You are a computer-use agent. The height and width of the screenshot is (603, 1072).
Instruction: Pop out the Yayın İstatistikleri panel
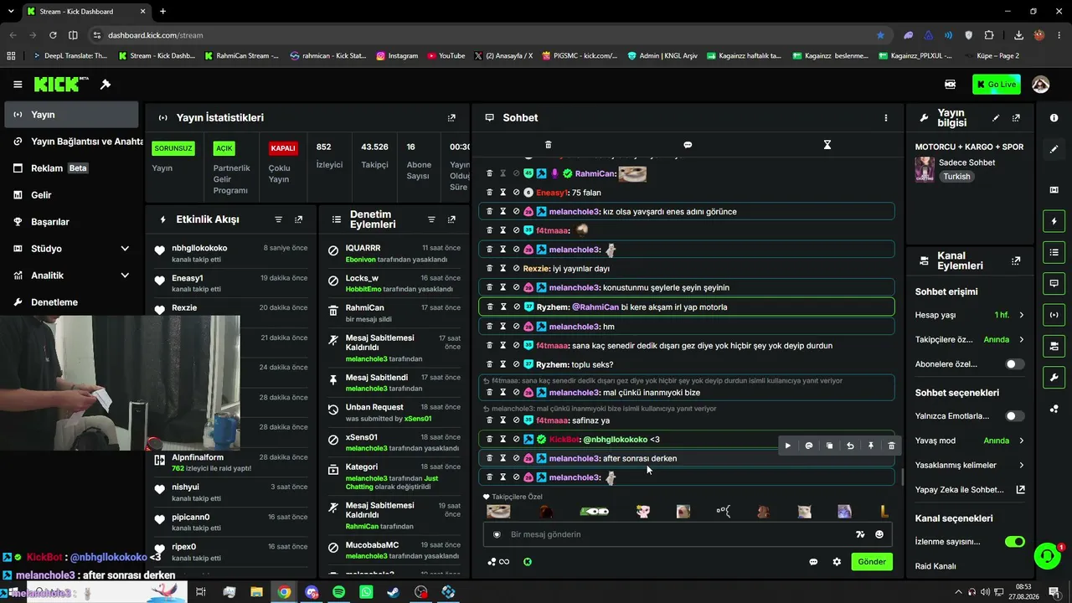(x=451, y=118)
